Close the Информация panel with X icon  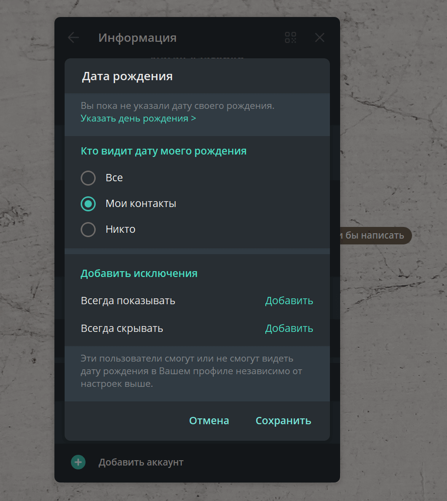click(x=320, y=38)
